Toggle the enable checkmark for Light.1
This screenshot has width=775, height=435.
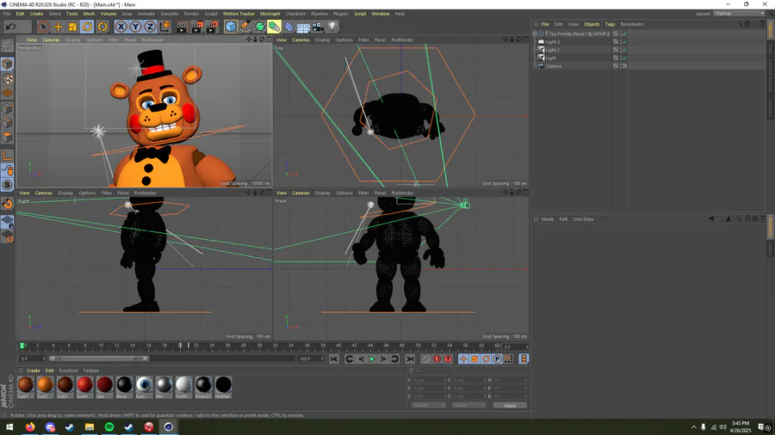click(625, 50)
